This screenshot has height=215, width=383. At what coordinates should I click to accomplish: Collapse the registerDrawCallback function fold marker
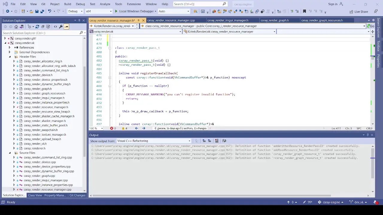pyautogui.click(x=110, y=77)
